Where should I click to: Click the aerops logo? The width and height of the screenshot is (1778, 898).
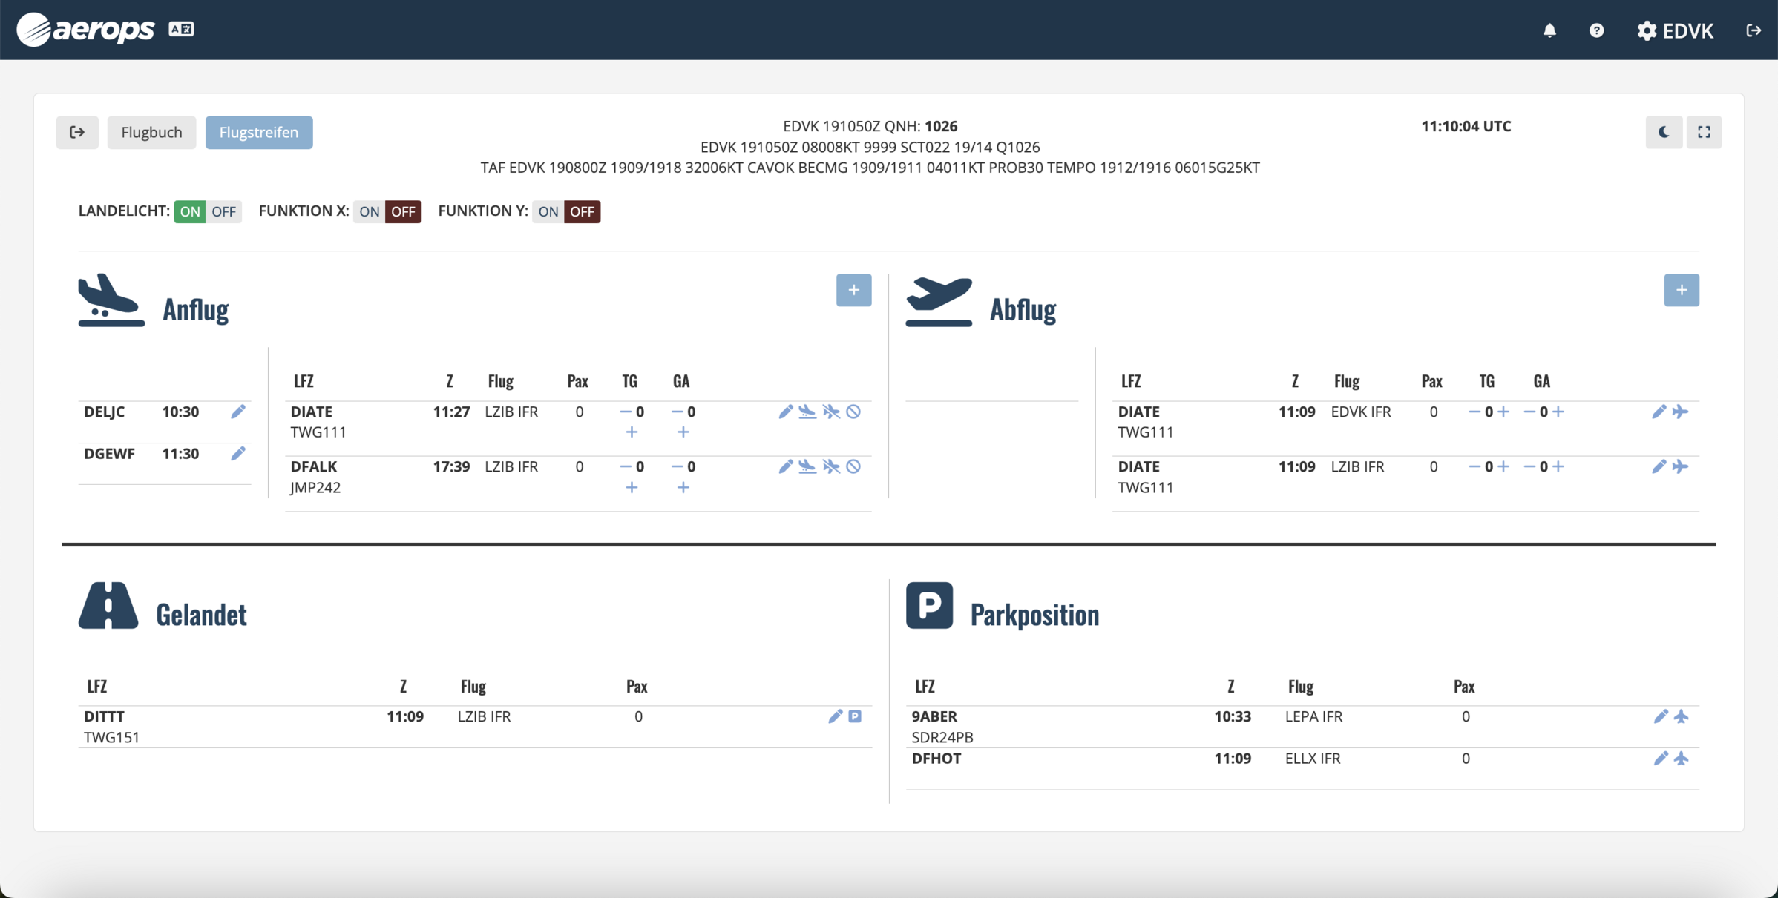click(x=85, y=29)
